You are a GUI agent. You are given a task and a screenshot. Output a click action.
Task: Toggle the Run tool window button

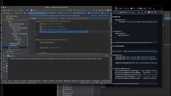pyautogui.click(x=10, y=81)
